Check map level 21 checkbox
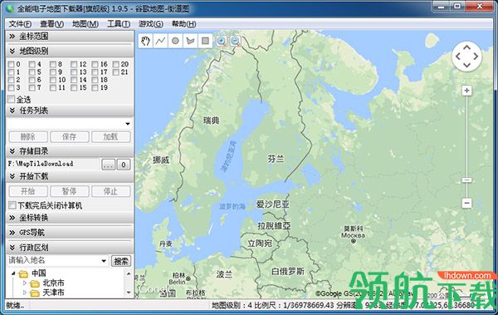This screenshot has height=315, width=498. click(116, 72)
